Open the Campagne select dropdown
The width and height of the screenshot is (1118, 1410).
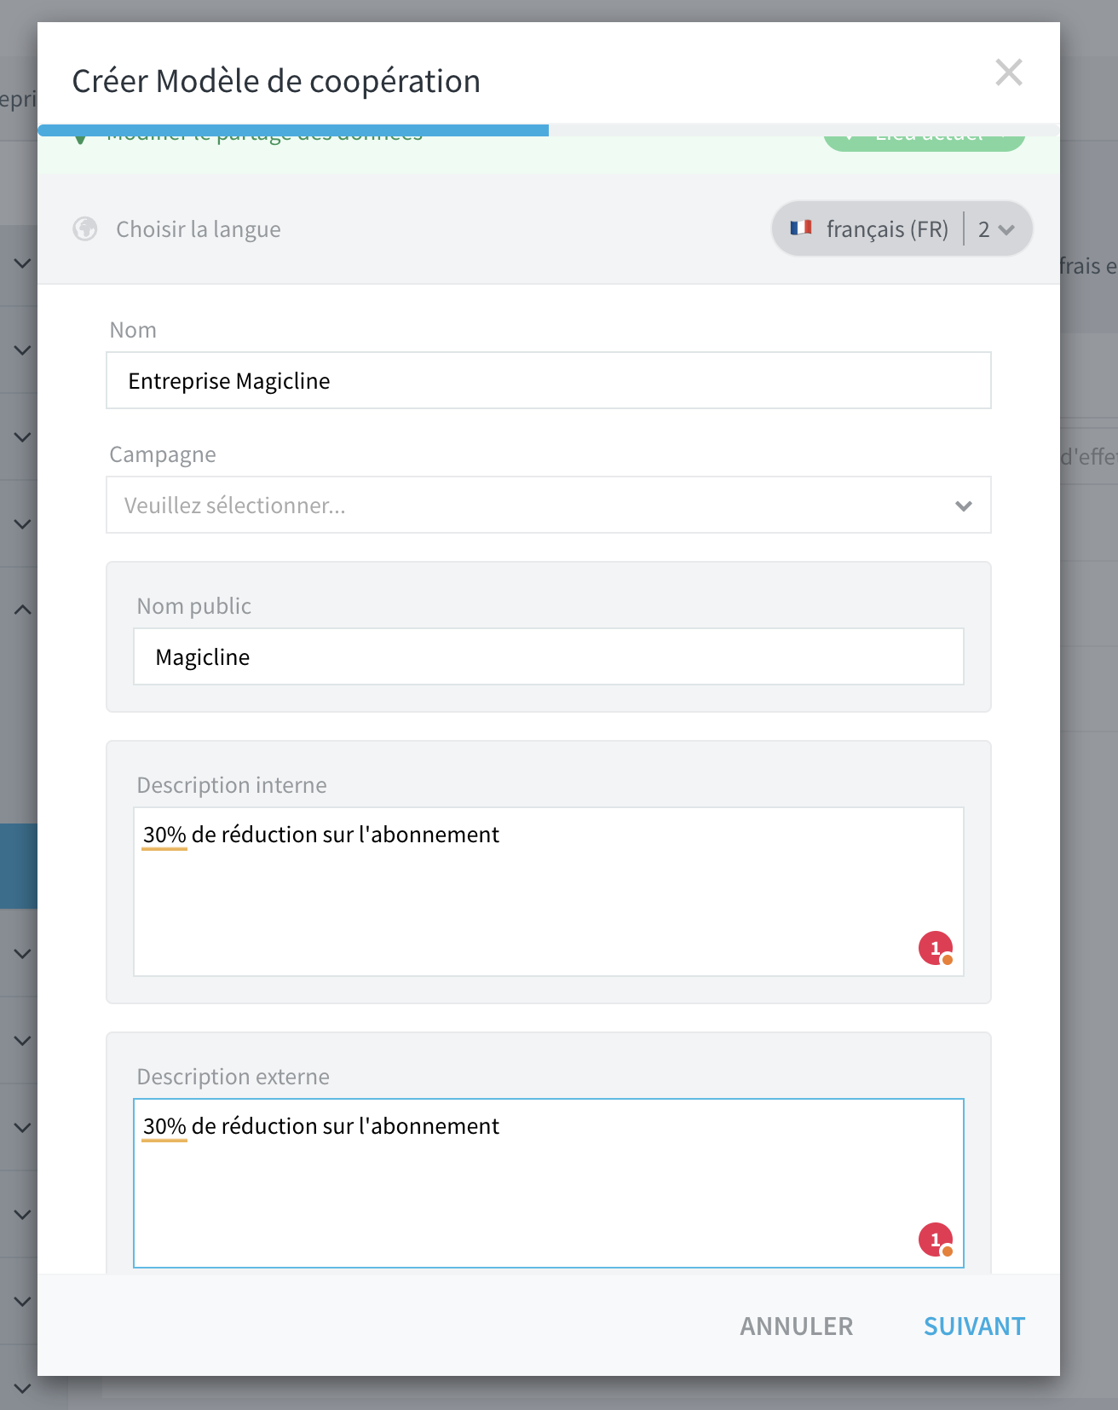549,505
